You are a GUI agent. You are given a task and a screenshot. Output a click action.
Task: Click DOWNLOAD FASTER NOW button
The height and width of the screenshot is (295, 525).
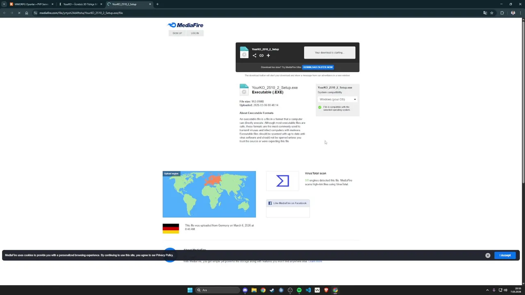coord(318,67)
